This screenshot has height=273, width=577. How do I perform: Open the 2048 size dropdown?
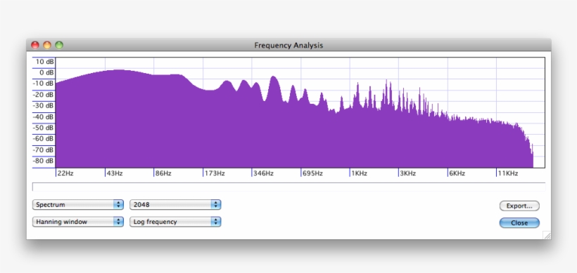click(175, 205)
